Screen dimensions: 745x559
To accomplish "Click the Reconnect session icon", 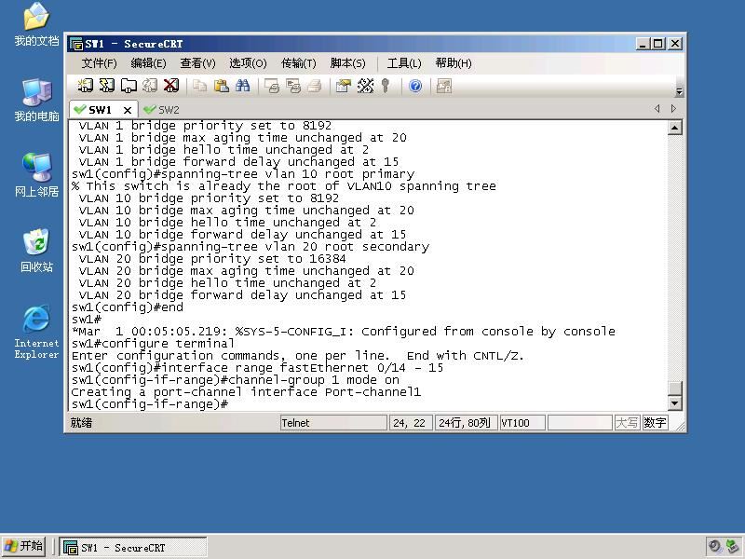I will click(150, 86).
